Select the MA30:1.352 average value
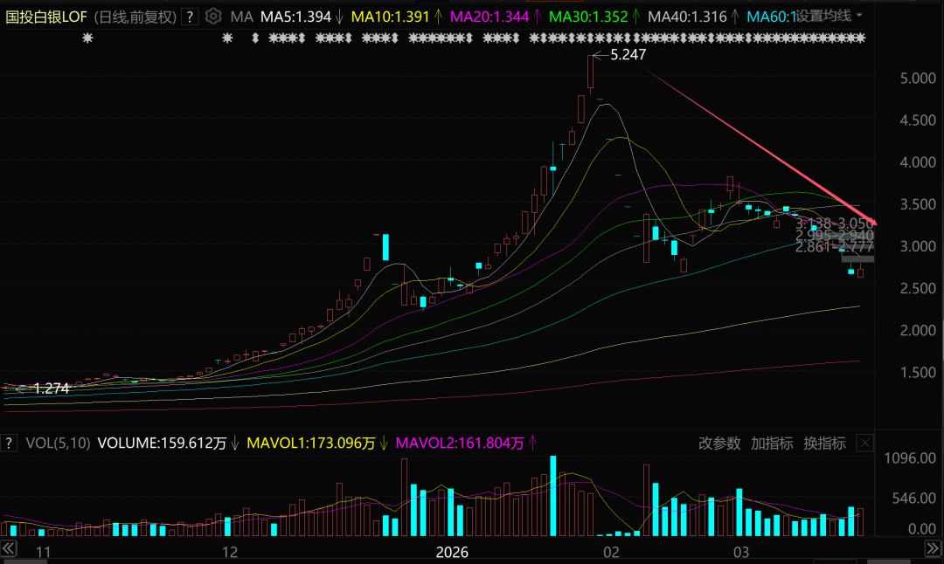The width and height of the screenshot is (944, 564). coord(588,17)
